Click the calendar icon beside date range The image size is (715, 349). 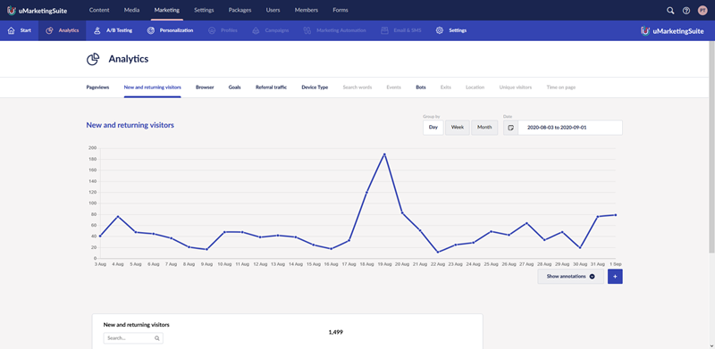click(x=510, y=128)
